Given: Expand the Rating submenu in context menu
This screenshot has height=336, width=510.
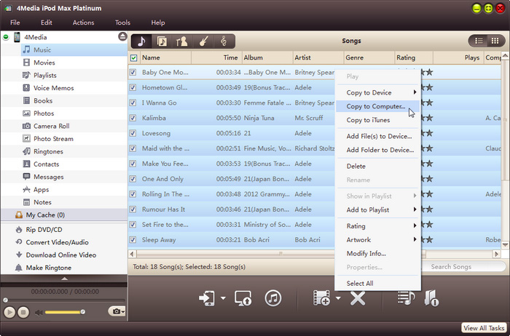Looking at the screenshot, I should coord(378,226).
